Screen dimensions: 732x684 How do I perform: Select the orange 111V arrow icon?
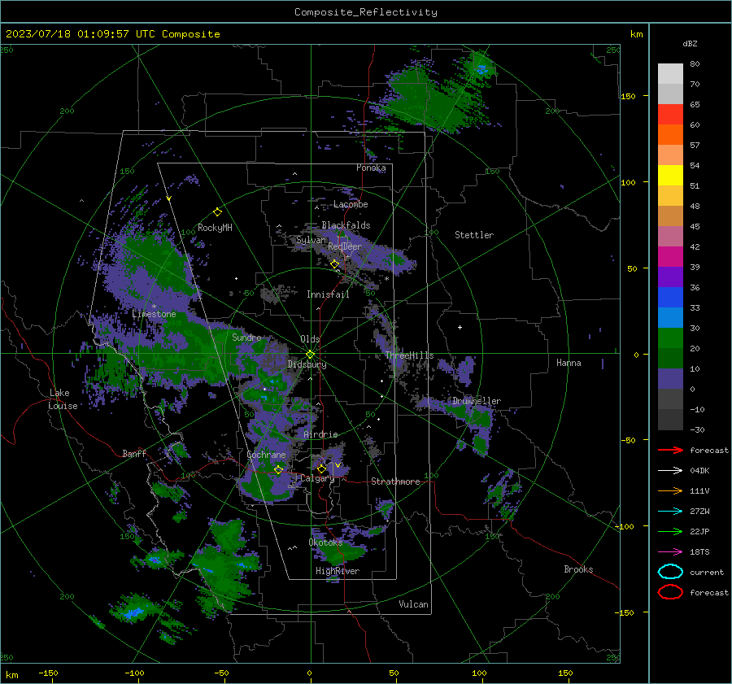point(670,490)
